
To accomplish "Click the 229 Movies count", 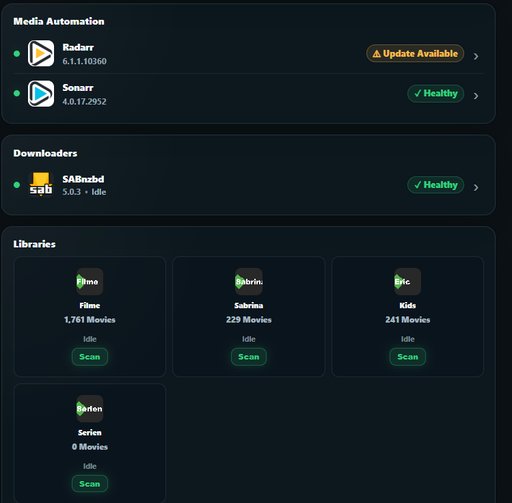I will click(x=249, y=320).
